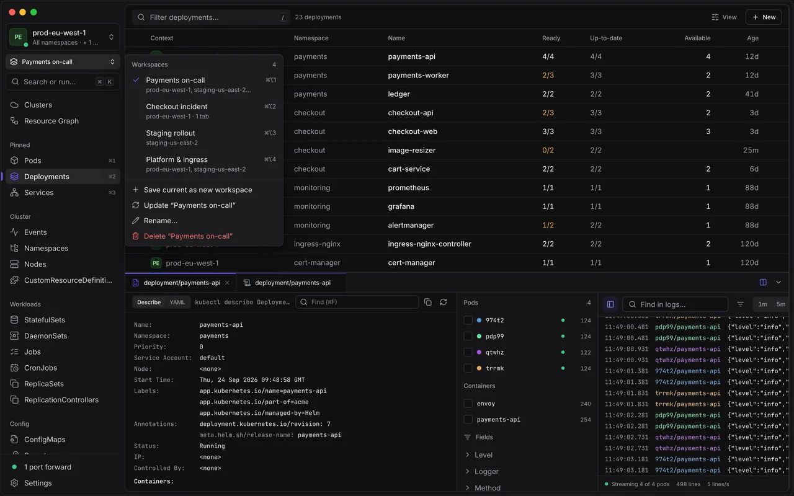Open the Clusters sidebar item

click(63, 105)
